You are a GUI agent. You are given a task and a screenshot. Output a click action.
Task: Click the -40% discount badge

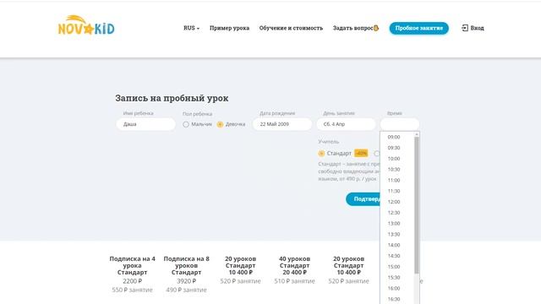361,153
